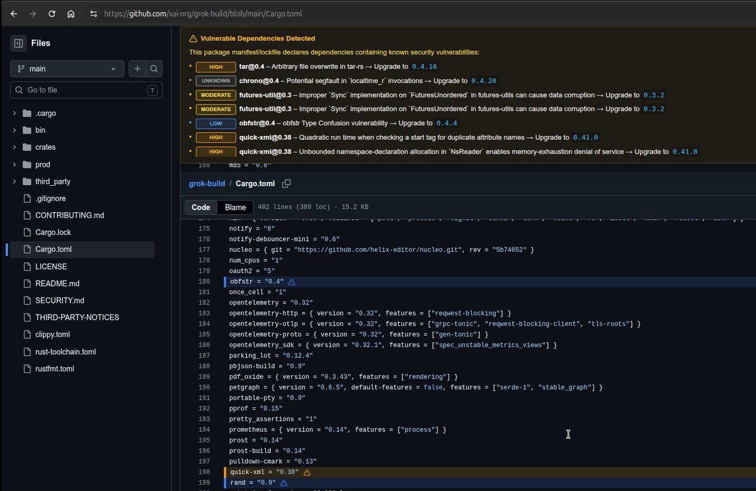Expand the prod folder chevron
Viewport: 756px width, 491px height.
point(14,164)
